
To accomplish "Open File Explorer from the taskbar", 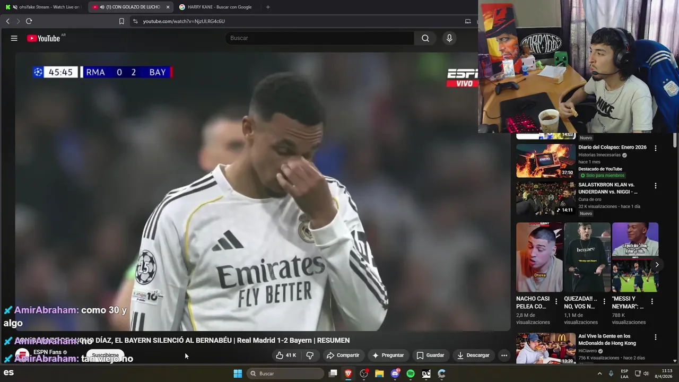I will pos(379,374).
